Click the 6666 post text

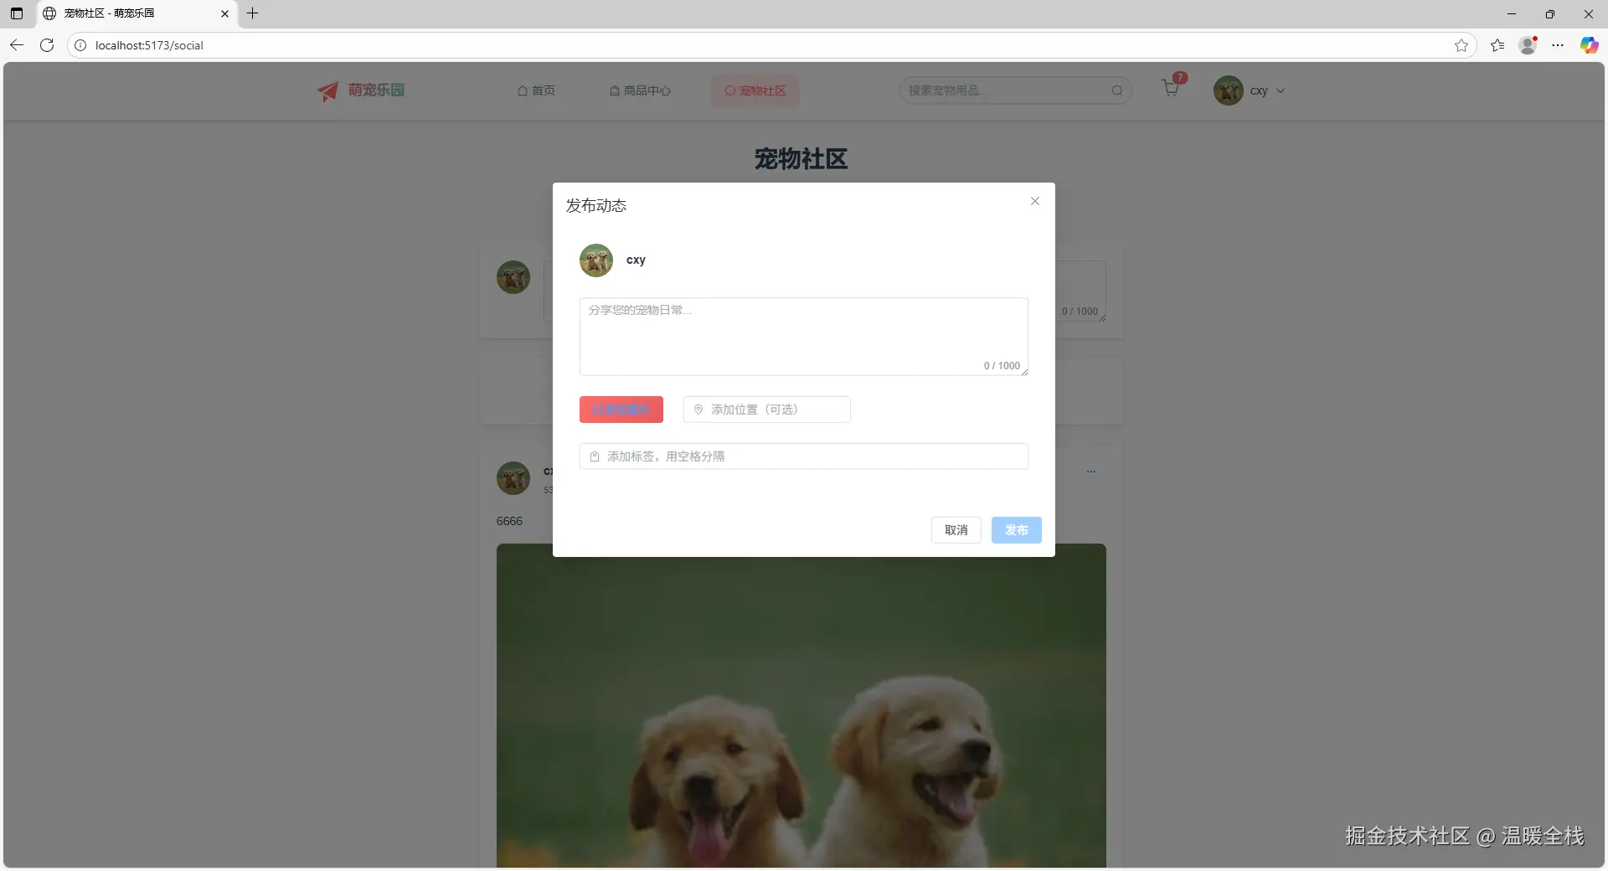pos(509,521)
